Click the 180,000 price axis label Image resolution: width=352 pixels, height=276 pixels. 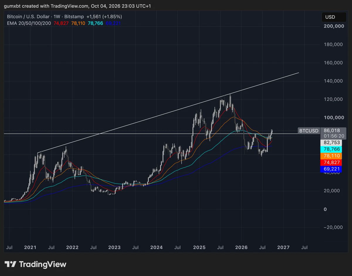click(x=333, y=44)
